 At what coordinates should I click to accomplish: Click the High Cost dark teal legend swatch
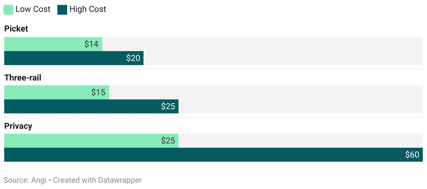point(62,9)
